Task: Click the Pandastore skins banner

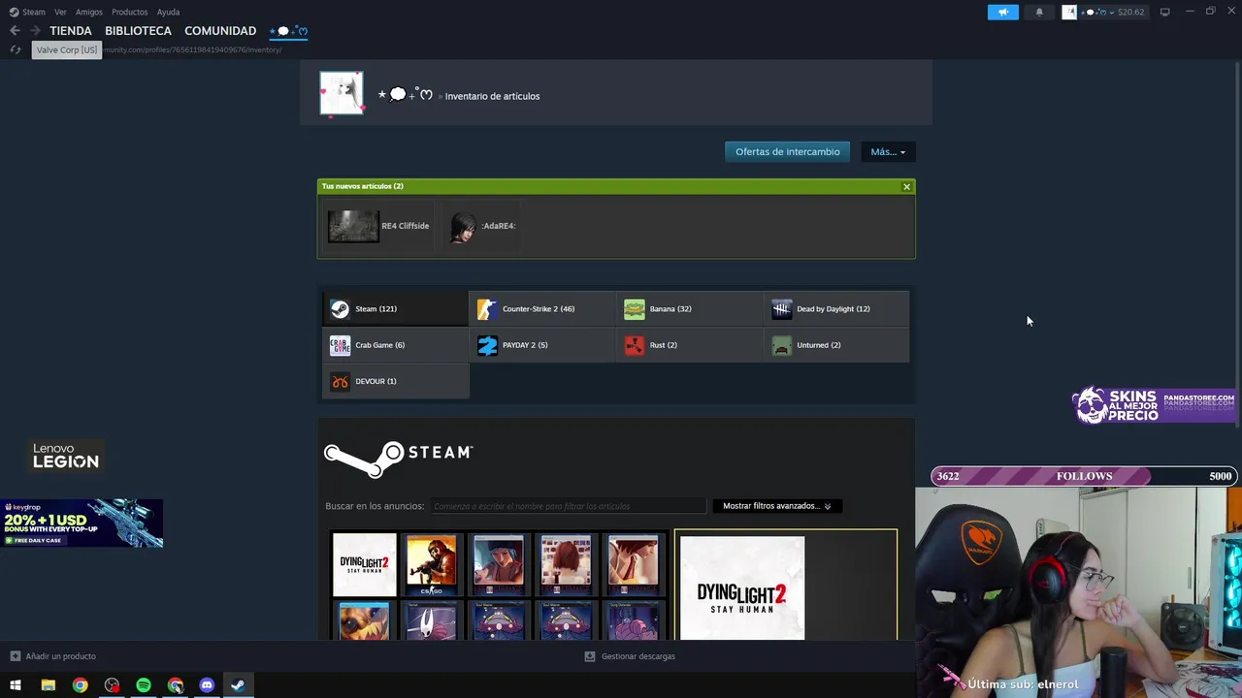Action: coord(1155,405)
